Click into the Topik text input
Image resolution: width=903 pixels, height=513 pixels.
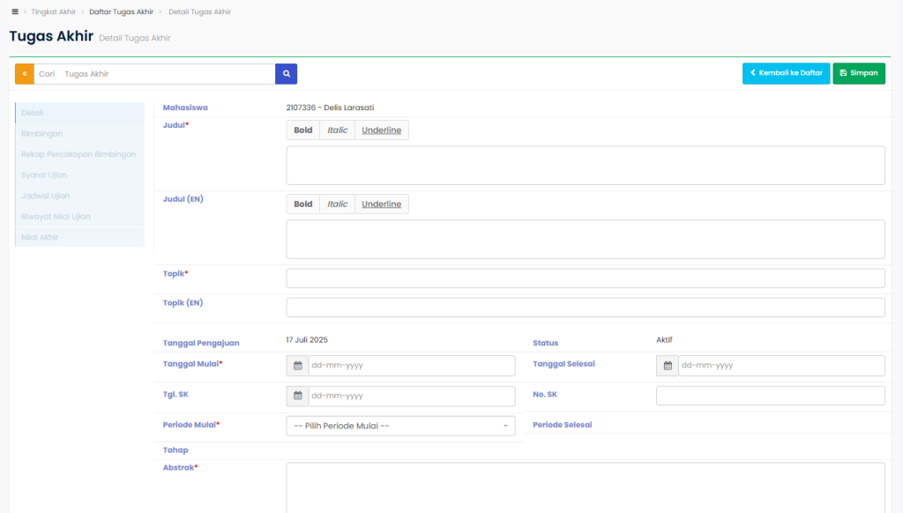(x=586, y=279)
